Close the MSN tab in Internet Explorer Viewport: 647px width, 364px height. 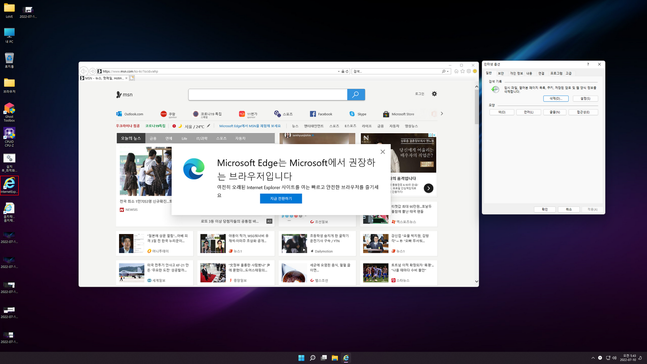pyautogui.click(x=126, y=78)
